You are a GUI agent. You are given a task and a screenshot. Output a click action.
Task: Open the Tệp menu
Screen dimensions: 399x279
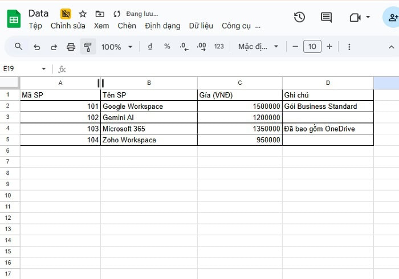[35, 26]
